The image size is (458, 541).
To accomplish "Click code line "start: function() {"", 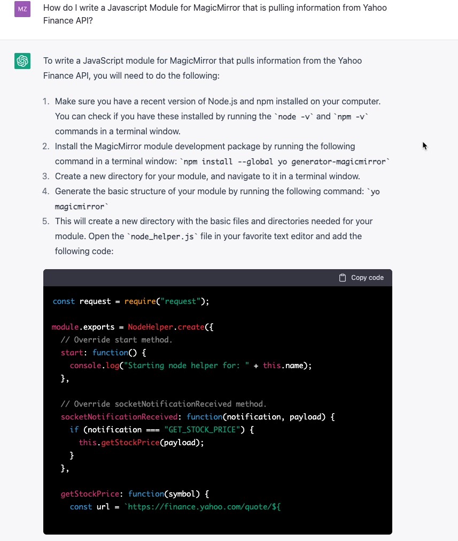I will tap(103, 353).
